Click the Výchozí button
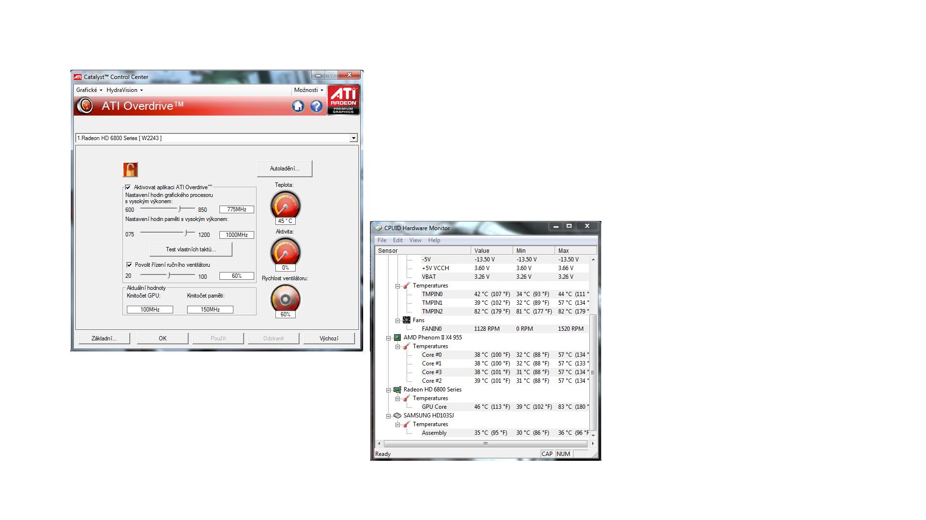Image resolution: width=926 pixels, height=520 pixels. point(329,338)
